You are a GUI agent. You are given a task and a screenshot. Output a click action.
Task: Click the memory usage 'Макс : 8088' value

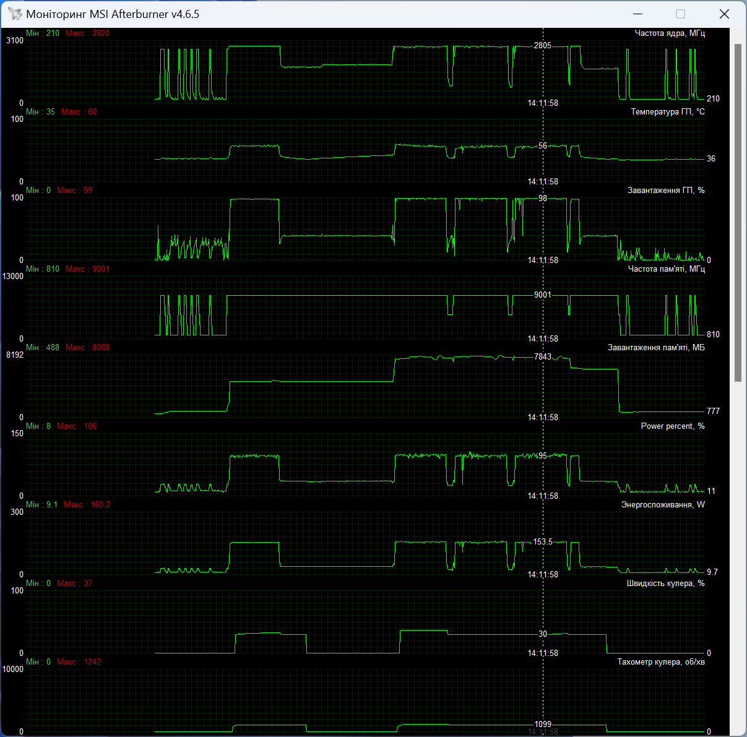pos(87,347)
